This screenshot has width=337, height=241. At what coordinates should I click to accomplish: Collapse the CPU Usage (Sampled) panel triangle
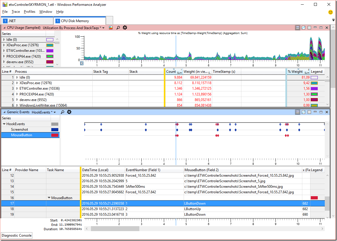(x=4, y=28)
